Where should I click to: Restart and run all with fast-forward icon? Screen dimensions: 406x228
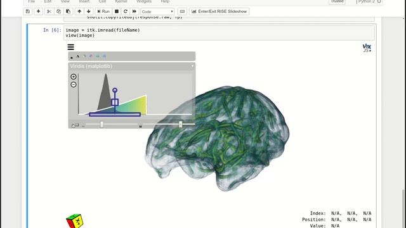[x=134, y=11]
